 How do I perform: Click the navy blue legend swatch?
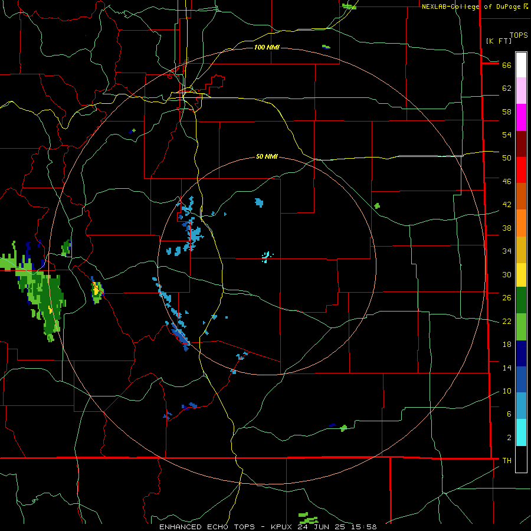(x=521, y=353)
